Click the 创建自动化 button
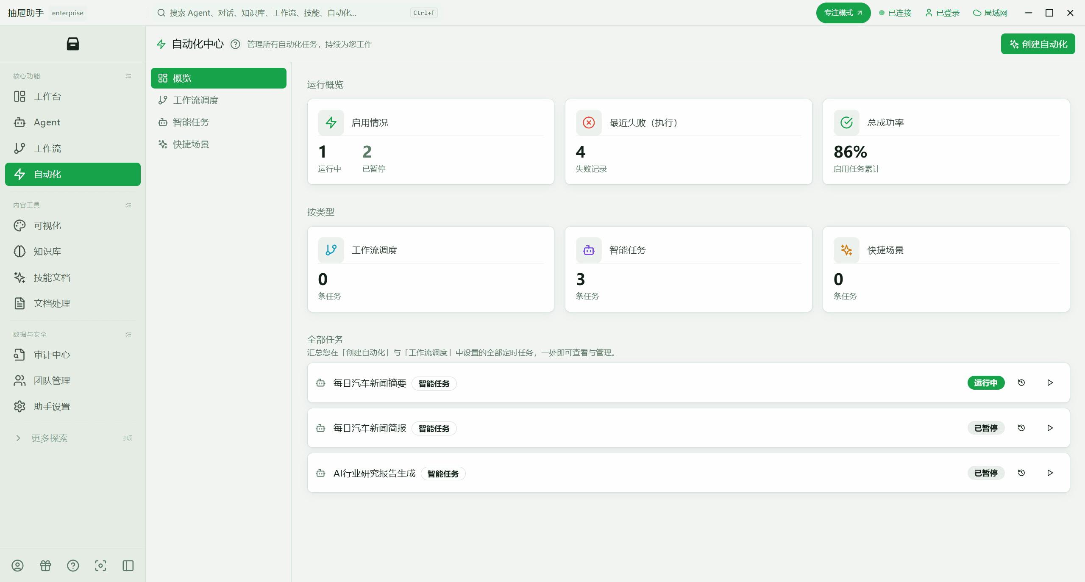1085x582 pixels. (1038, 44)
